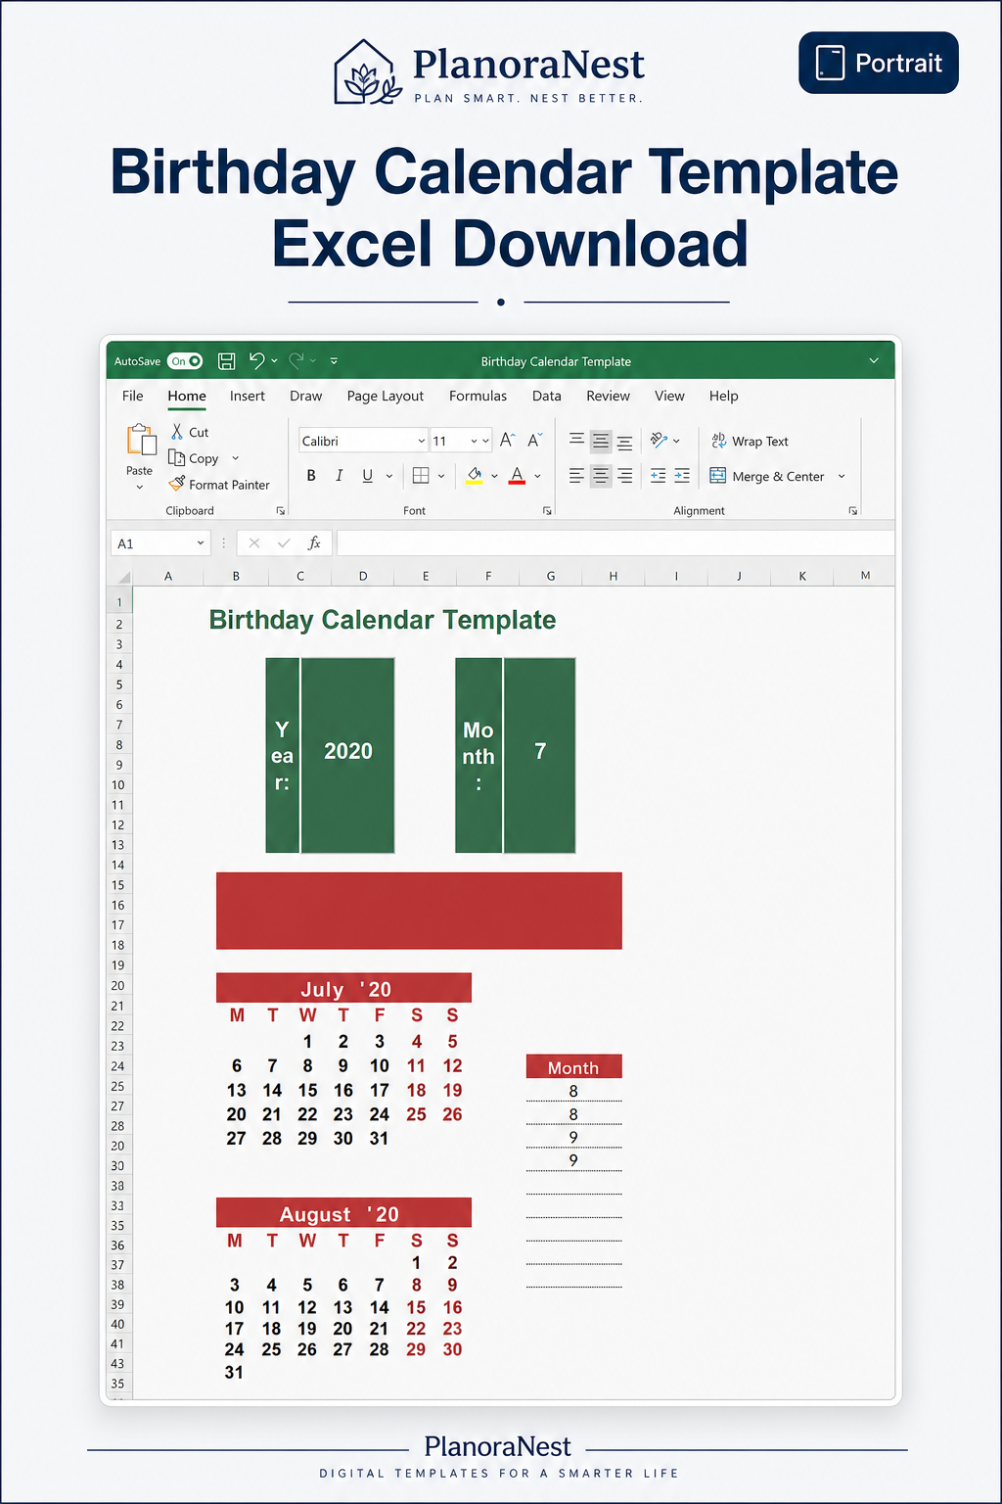The image size is (1002, 1504).
Task: Click the Wrap Text button
Action: pos(750,442)
